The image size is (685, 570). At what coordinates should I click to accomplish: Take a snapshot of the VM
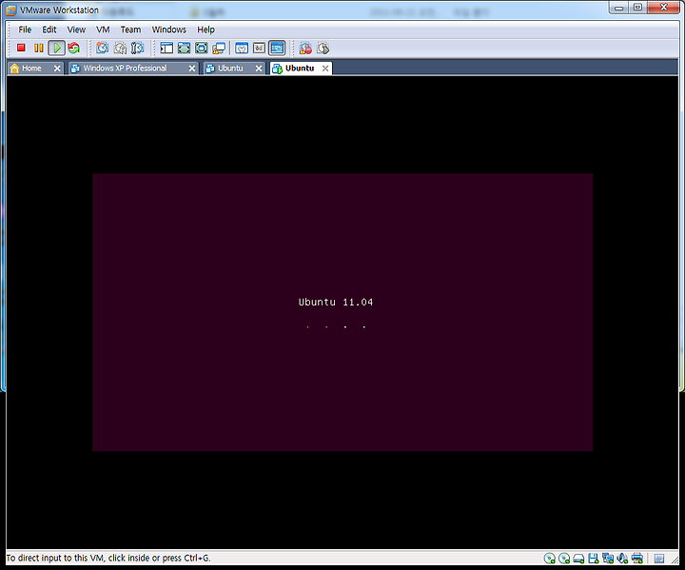tap(102, 48)
